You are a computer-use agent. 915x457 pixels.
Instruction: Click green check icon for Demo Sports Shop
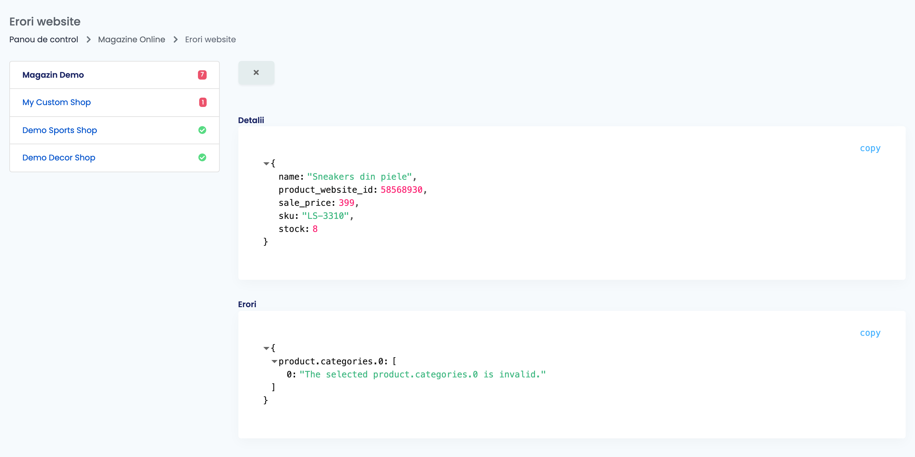pyautogui.click(x=202, y=130)
